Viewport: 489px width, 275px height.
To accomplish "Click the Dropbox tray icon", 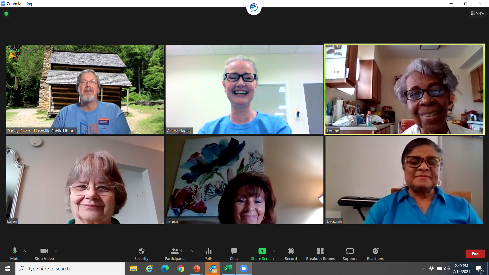I will pyautogui.click(x=431, y=268).
